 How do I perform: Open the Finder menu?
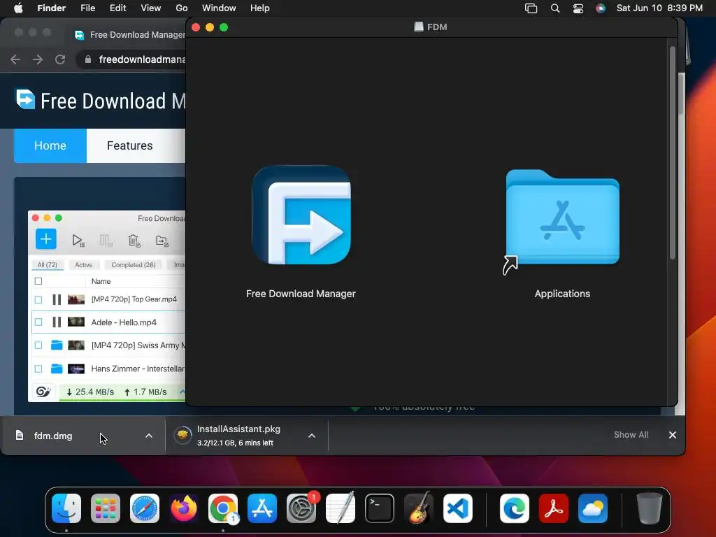coord(52,8)
